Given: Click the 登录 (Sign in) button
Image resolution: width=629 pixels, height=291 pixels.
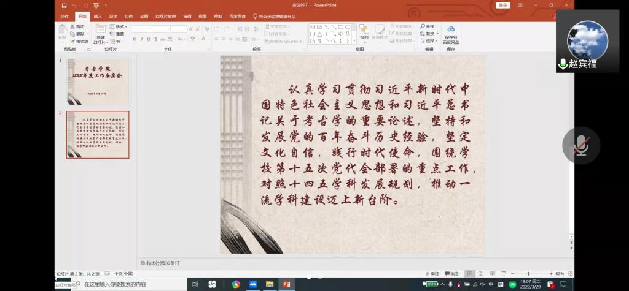Looking at the screenshot, I should (503, 5).
